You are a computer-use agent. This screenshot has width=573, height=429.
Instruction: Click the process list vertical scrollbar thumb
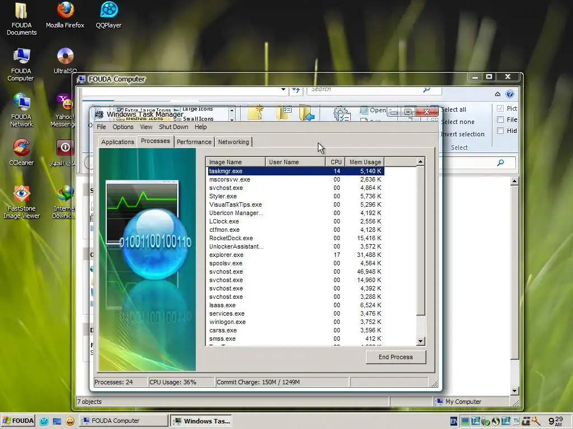pos(421,241)
